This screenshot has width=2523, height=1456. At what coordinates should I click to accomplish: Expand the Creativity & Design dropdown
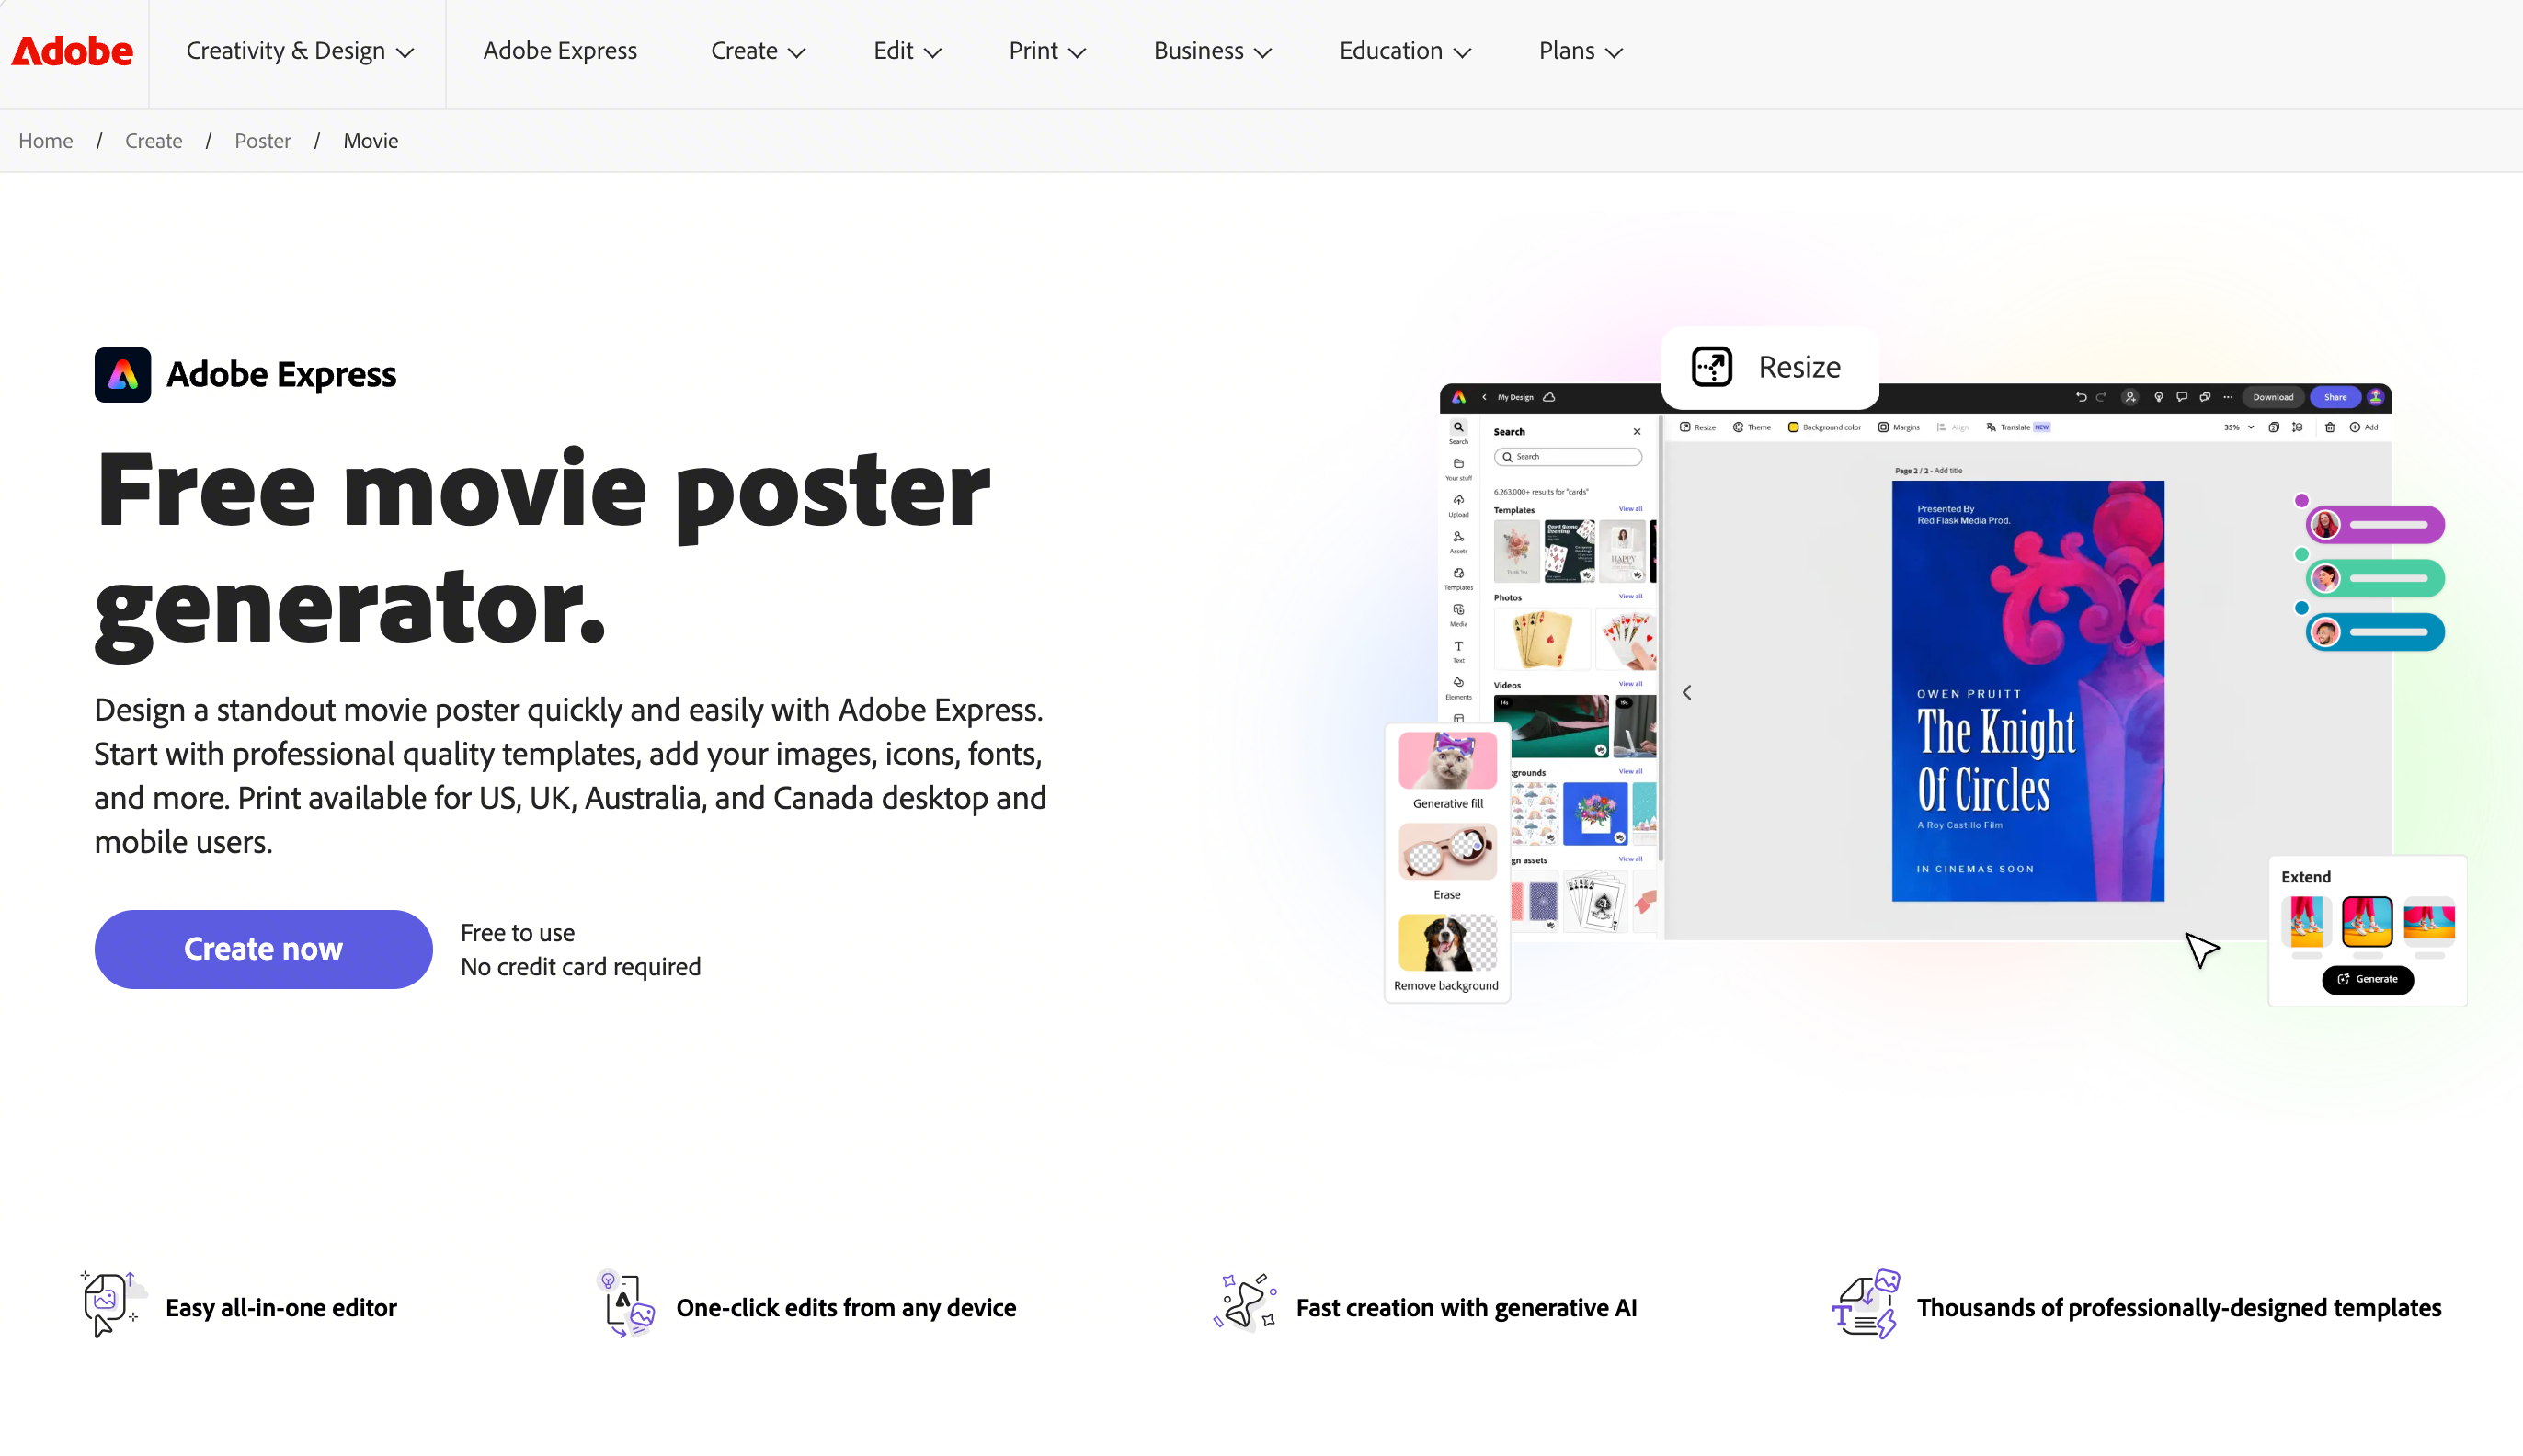click(x=299, y=51)
